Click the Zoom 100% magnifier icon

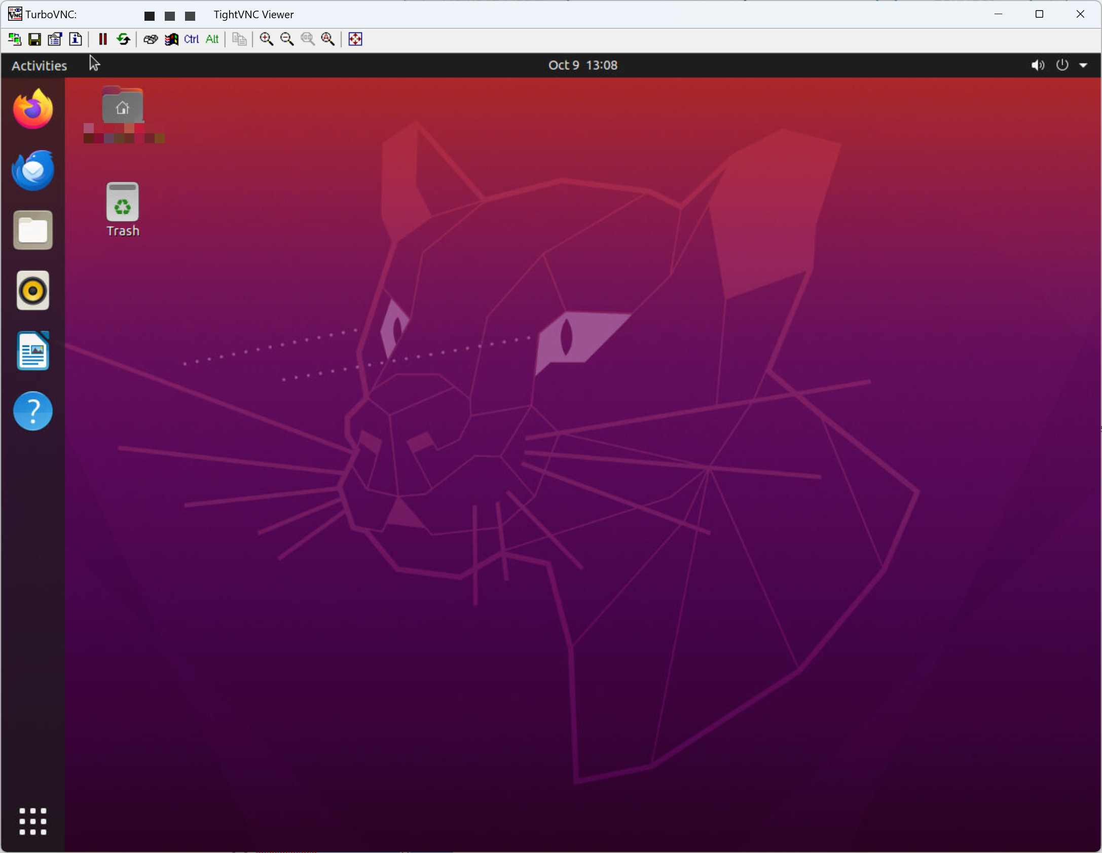[x=308, y=39]
